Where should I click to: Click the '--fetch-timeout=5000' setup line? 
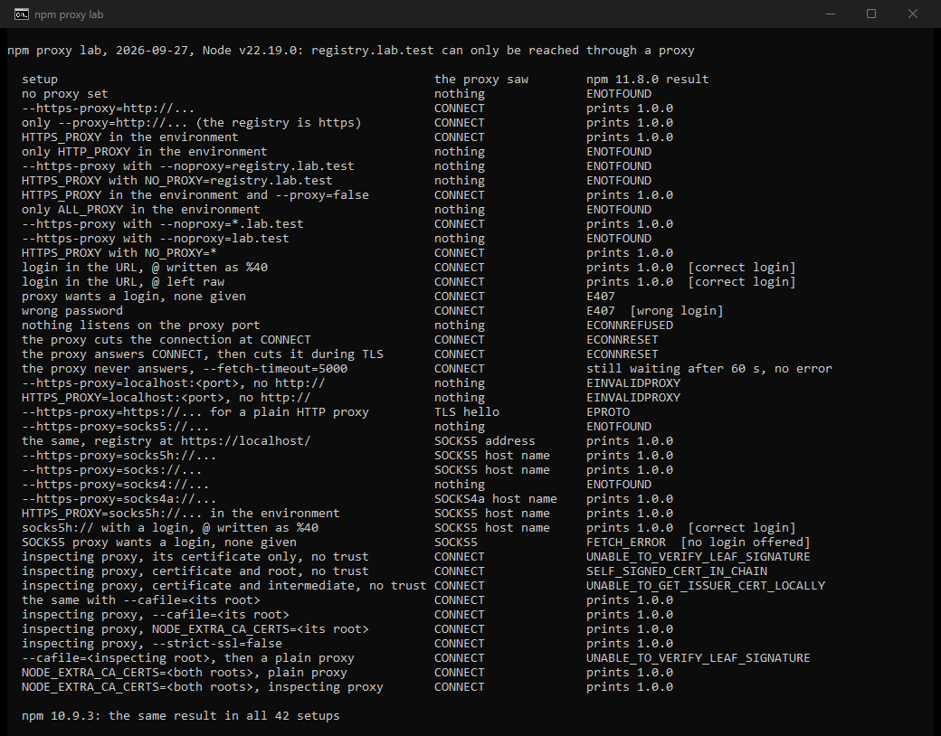tap(185, 368)
